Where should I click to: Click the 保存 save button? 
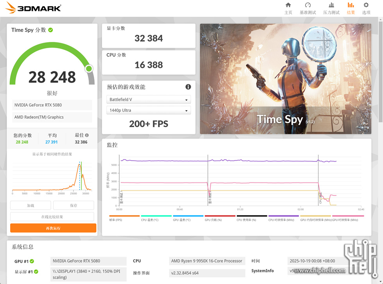click(x=73, y=205)
